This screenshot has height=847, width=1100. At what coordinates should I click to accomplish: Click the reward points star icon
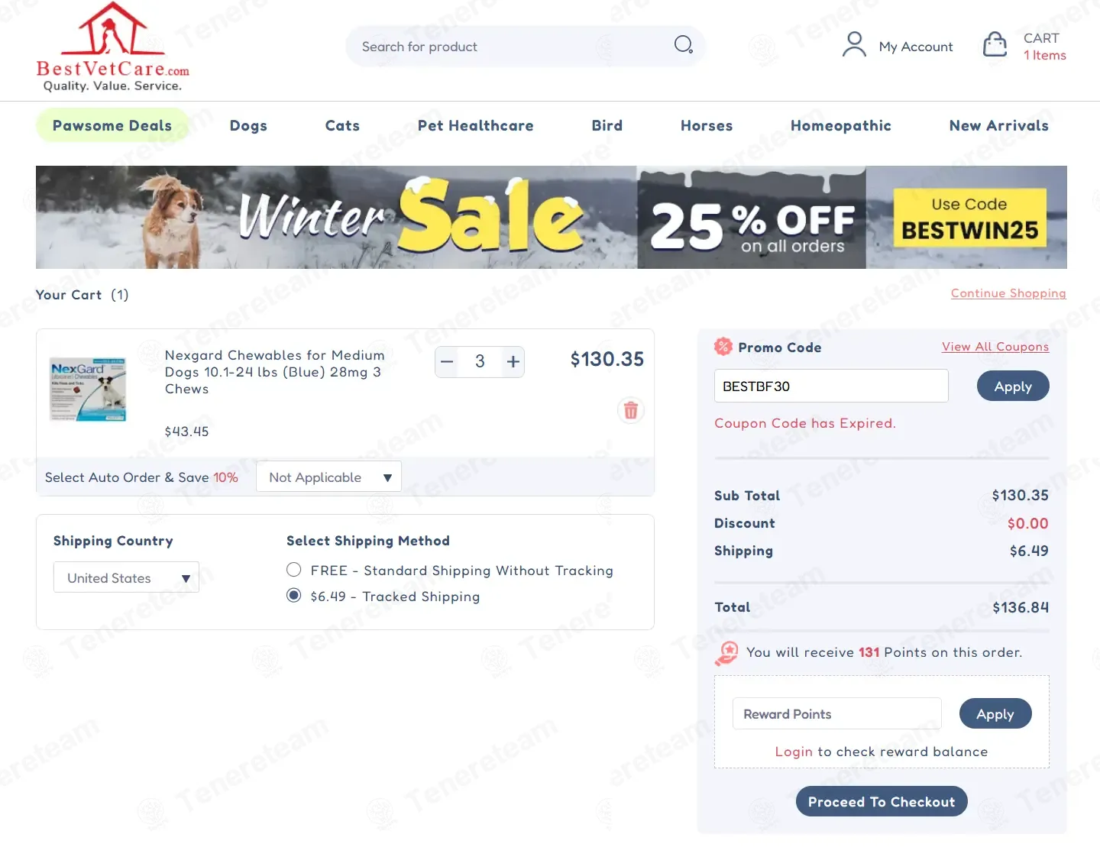coord(727,653)
